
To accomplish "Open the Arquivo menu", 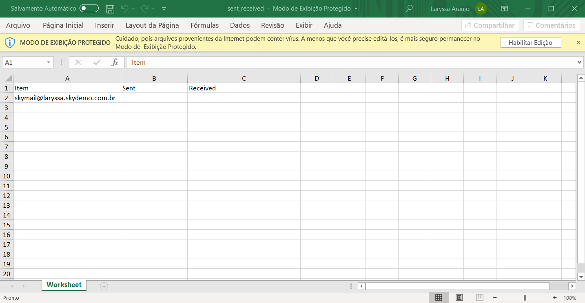I will click(x=18, y=25).
